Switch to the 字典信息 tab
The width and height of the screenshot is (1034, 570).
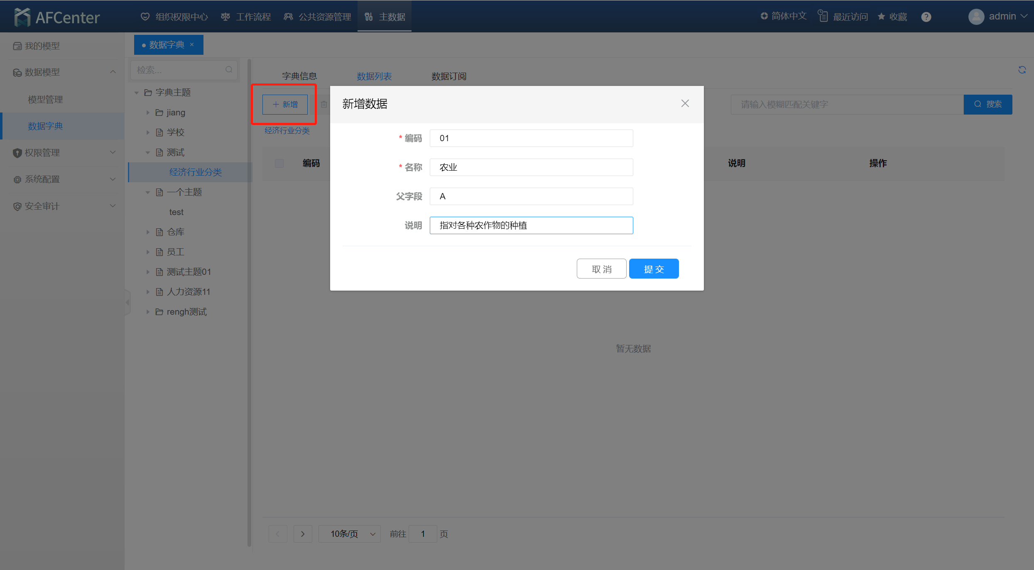click(299, 76)
